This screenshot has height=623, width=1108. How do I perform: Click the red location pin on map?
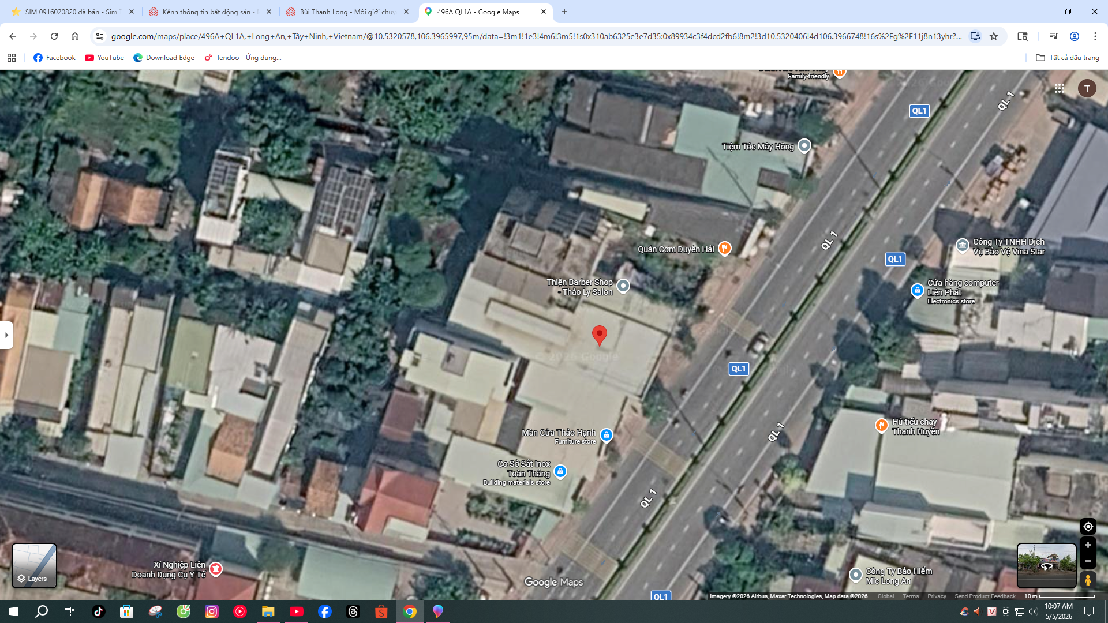[x=600, y=335]
